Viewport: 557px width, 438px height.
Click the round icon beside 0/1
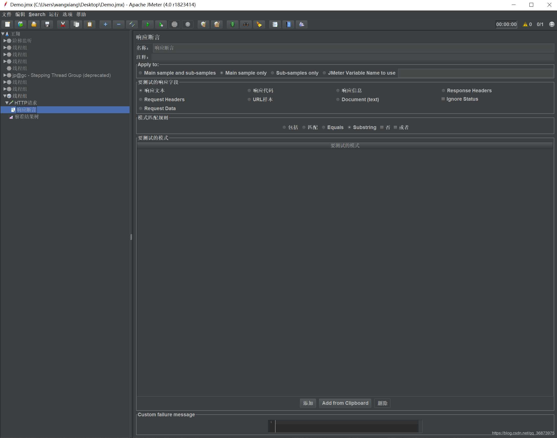(x=552, y=24)
